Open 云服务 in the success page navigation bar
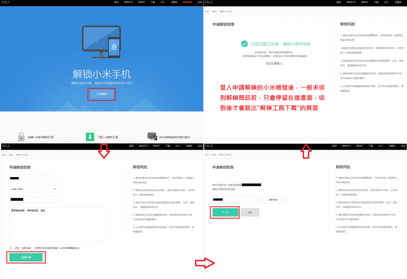This screenshot has height=279, width=407. point(398,2)
